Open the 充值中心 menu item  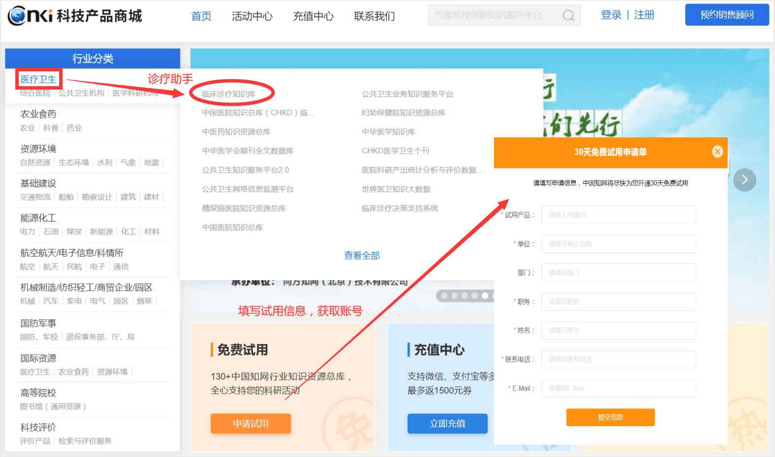pyautogui.click(x=313, y=16)
